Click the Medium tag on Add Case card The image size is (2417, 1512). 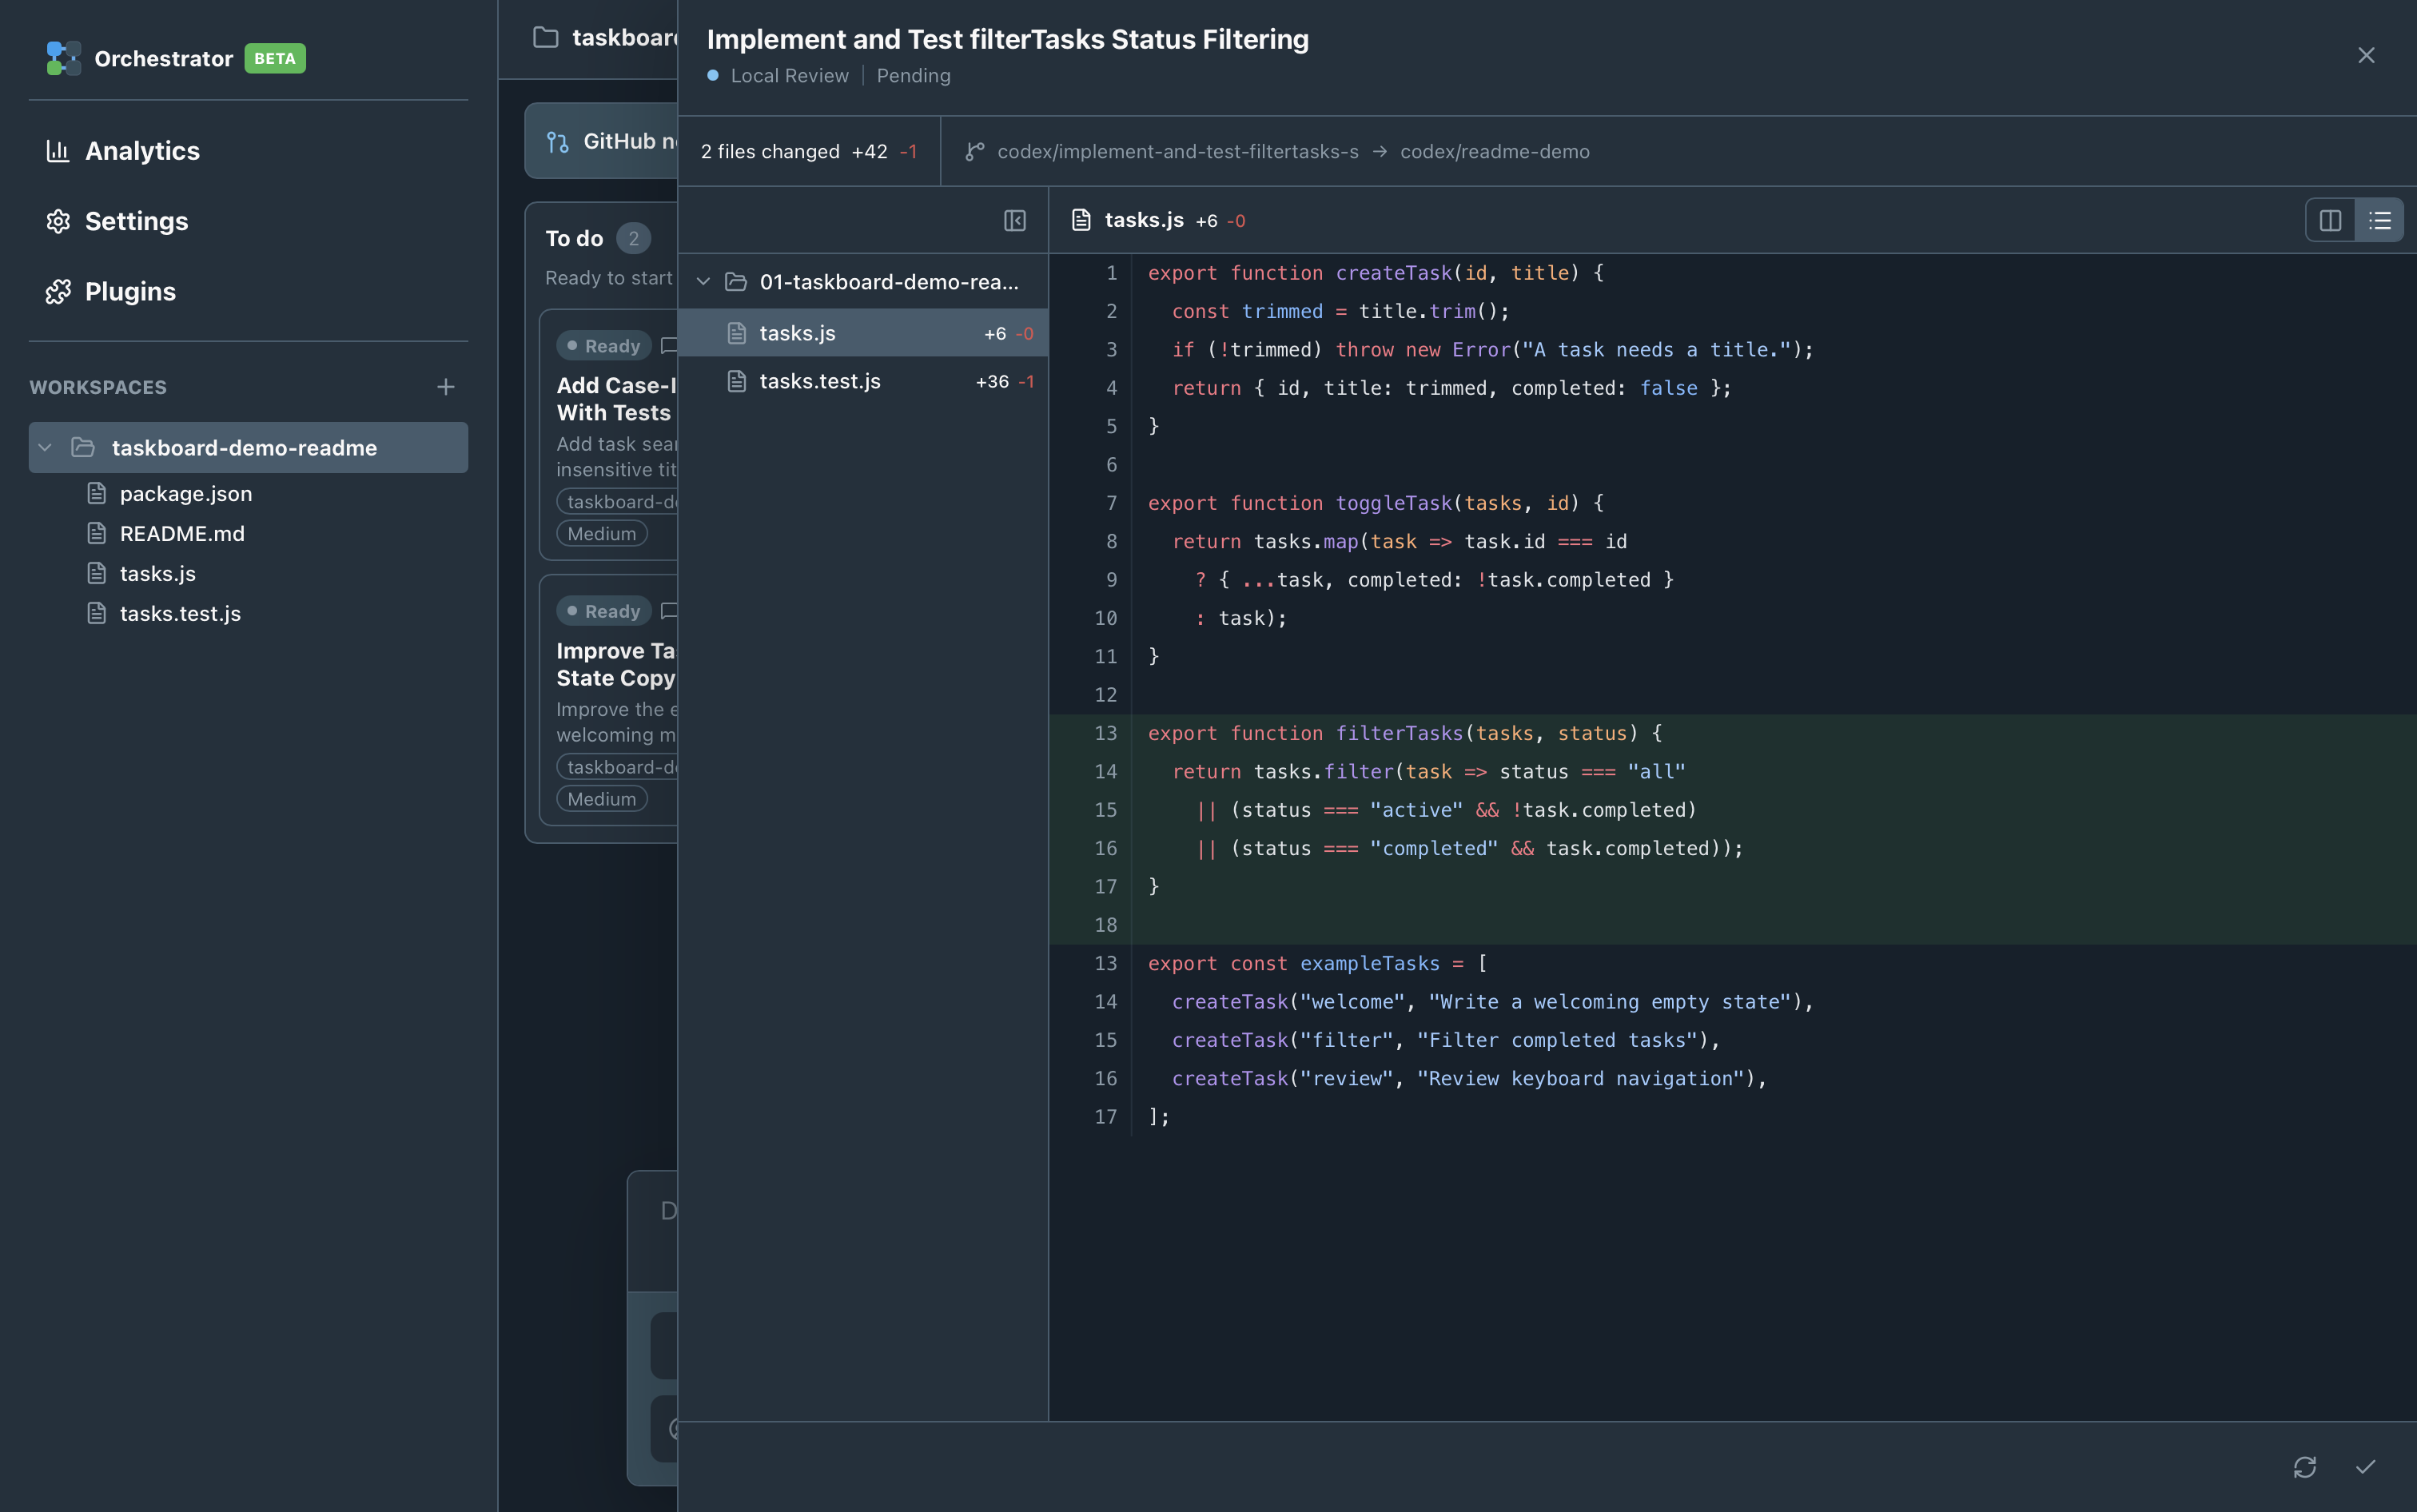(x=602, y=534)
